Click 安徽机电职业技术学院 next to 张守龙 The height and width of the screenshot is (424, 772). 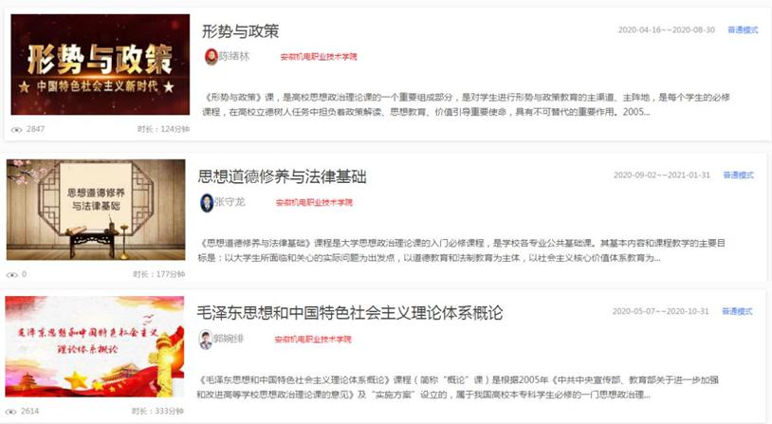[314, 202]
